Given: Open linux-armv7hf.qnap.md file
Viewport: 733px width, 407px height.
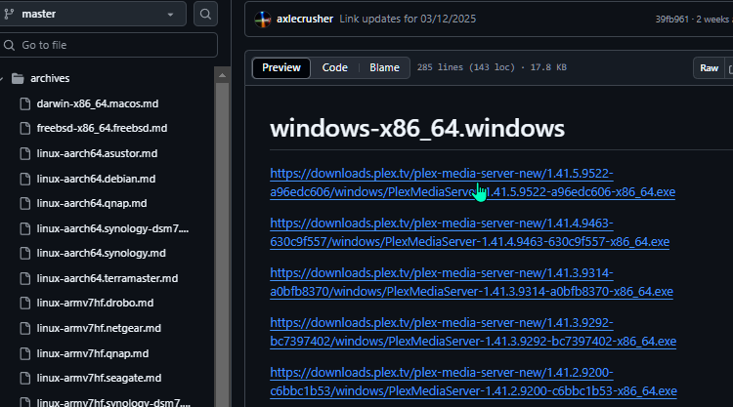Looking at the screenshot, I should pyautogui.click(x=93, y=353).
